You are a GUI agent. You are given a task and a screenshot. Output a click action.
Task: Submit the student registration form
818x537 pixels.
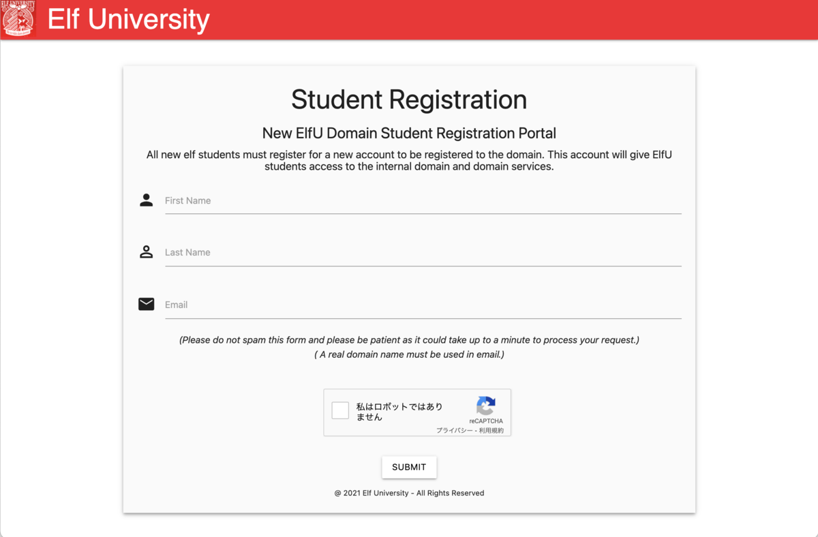(409, 467)
